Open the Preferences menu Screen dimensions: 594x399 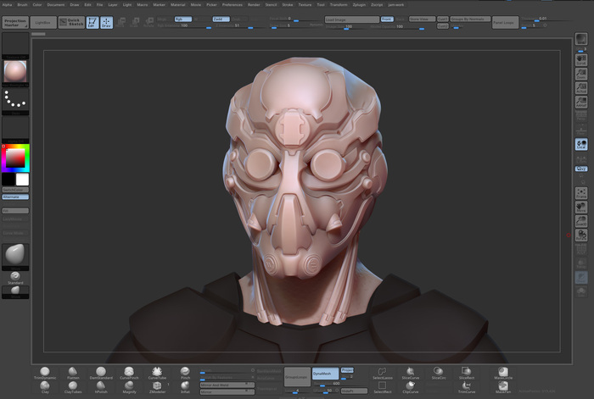pos(233,4)
